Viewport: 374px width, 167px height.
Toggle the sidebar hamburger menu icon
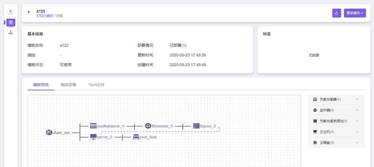[x=11, y=12]
